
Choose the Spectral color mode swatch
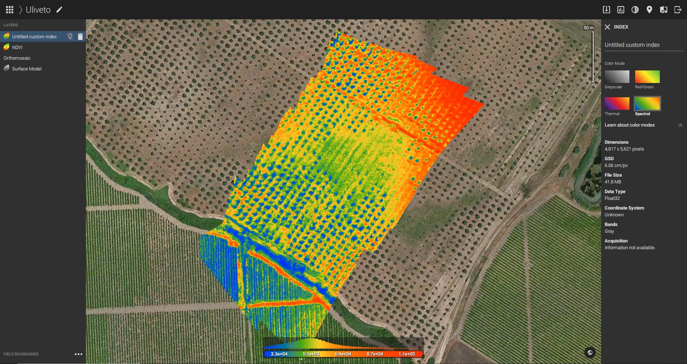pos(647,103)
